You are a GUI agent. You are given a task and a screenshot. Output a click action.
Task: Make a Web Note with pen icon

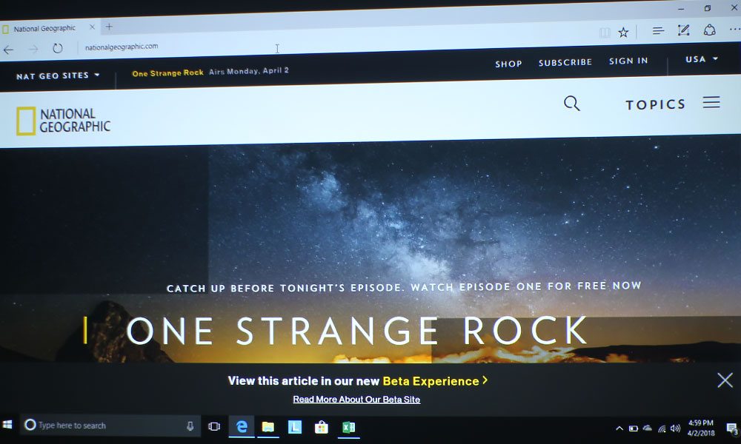point(683,30)
